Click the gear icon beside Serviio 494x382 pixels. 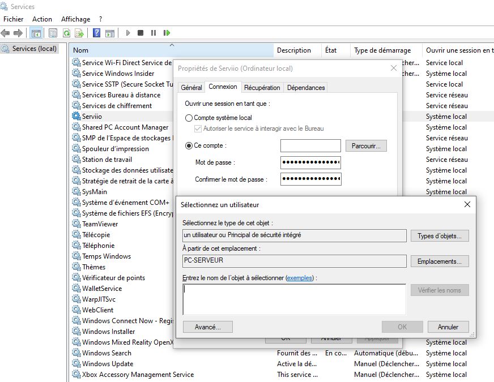[76, 116]
